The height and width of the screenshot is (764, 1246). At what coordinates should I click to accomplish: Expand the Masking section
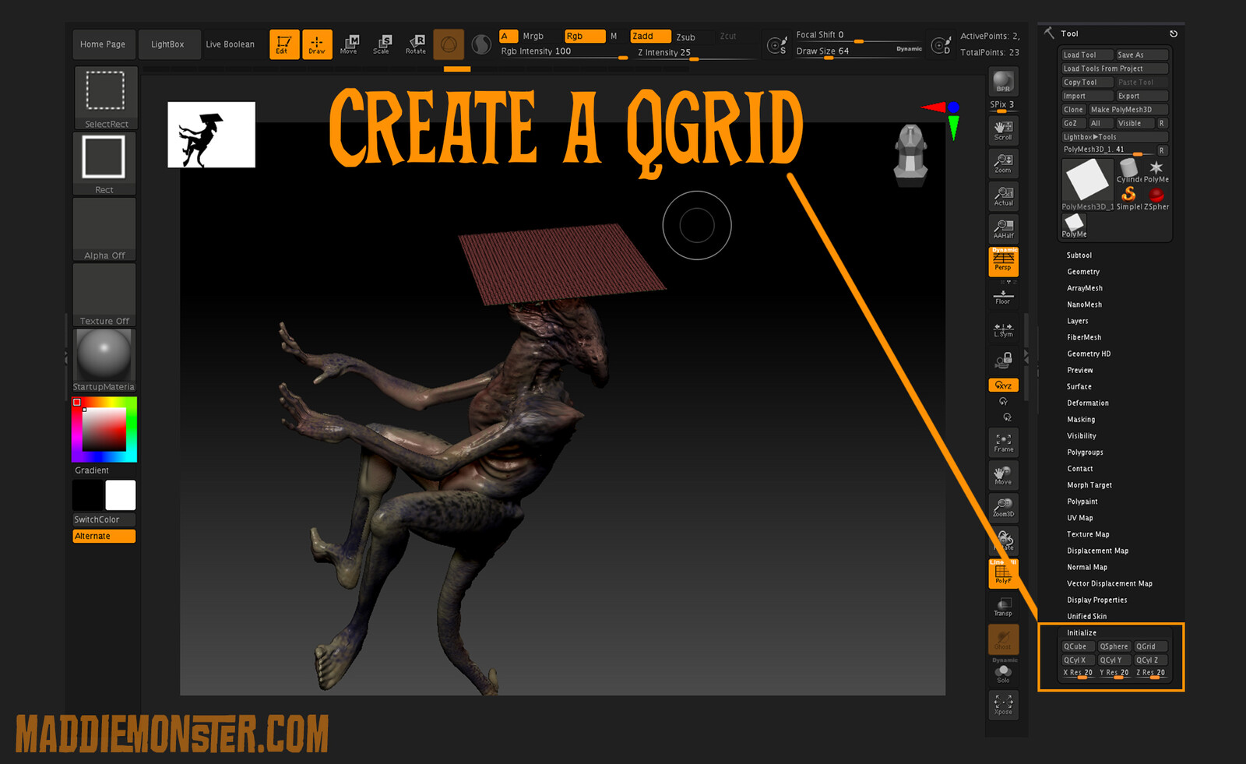coord(1081,419)
